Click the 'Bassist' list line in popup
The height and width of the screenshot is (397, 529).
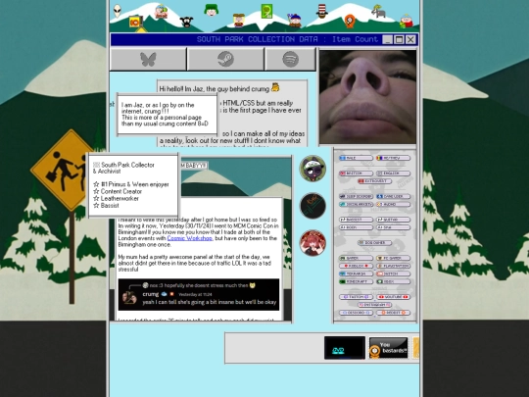[106, 205]
